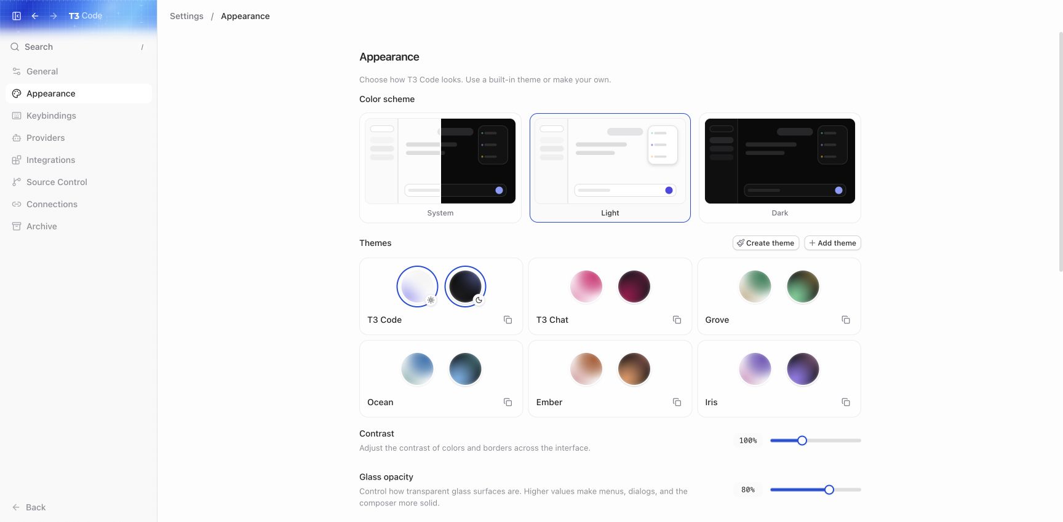The height and width of the screenshot is (522, 1063).
Task: Click the Integrations blocks icon
Action: click(17, 160)
